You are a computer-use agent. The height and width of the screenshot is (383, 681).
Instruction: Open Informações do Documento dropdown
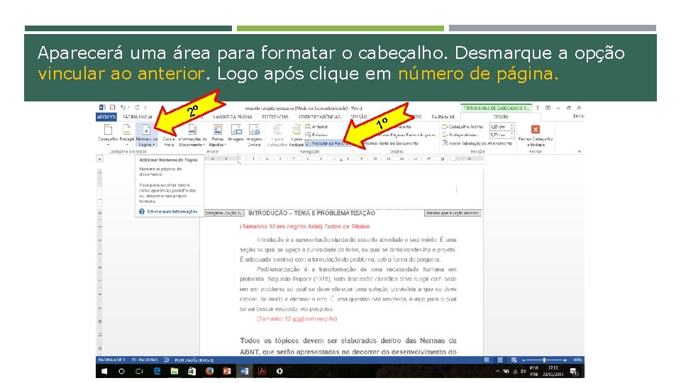[192, 135]
